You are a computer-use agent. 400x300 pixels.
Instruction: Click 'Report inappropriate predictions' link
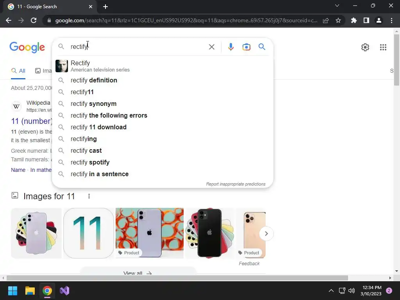[236, 184]
